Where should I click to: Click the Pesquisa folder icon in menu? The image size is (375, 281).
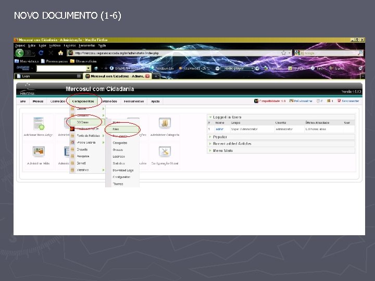click(72, 156)
